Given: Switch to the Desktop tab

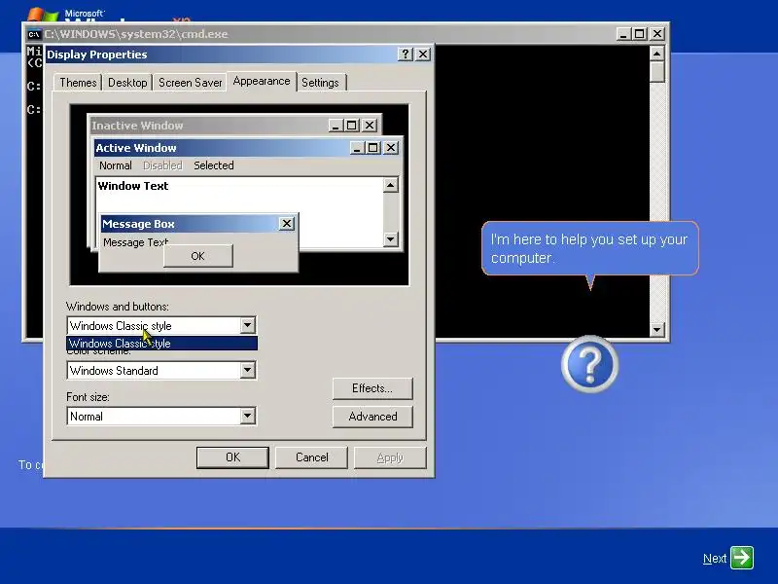Looking at the screenshot, I should [x=127, y=83].
